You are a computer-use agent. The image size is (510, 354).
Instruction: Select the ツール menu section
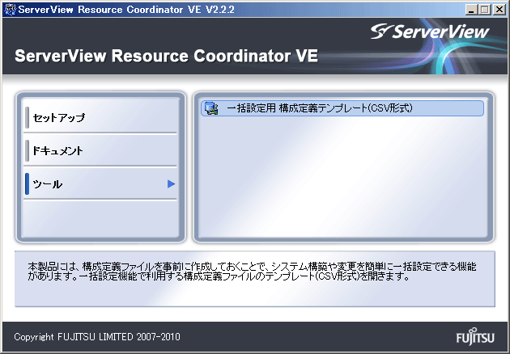[x=100, y=183]
